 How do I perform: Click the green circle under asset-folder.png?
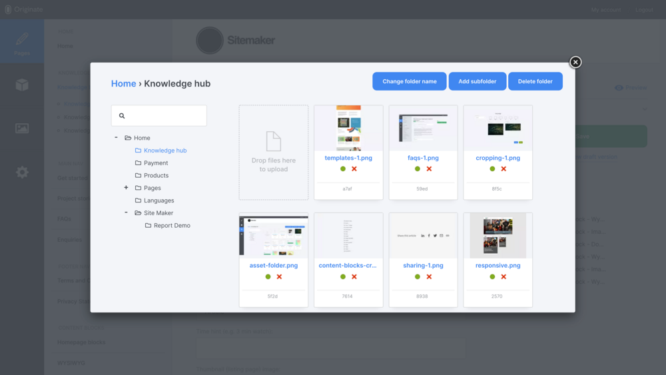[268, 276]
